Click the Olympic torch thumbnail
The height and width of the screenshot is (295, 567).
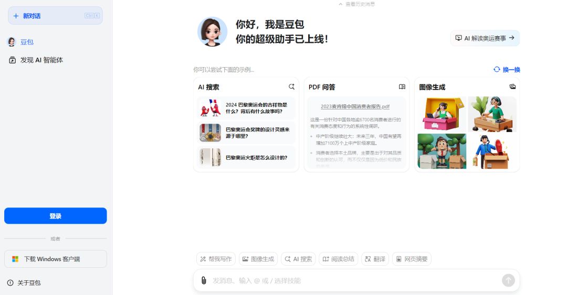(x=210, y=157)
